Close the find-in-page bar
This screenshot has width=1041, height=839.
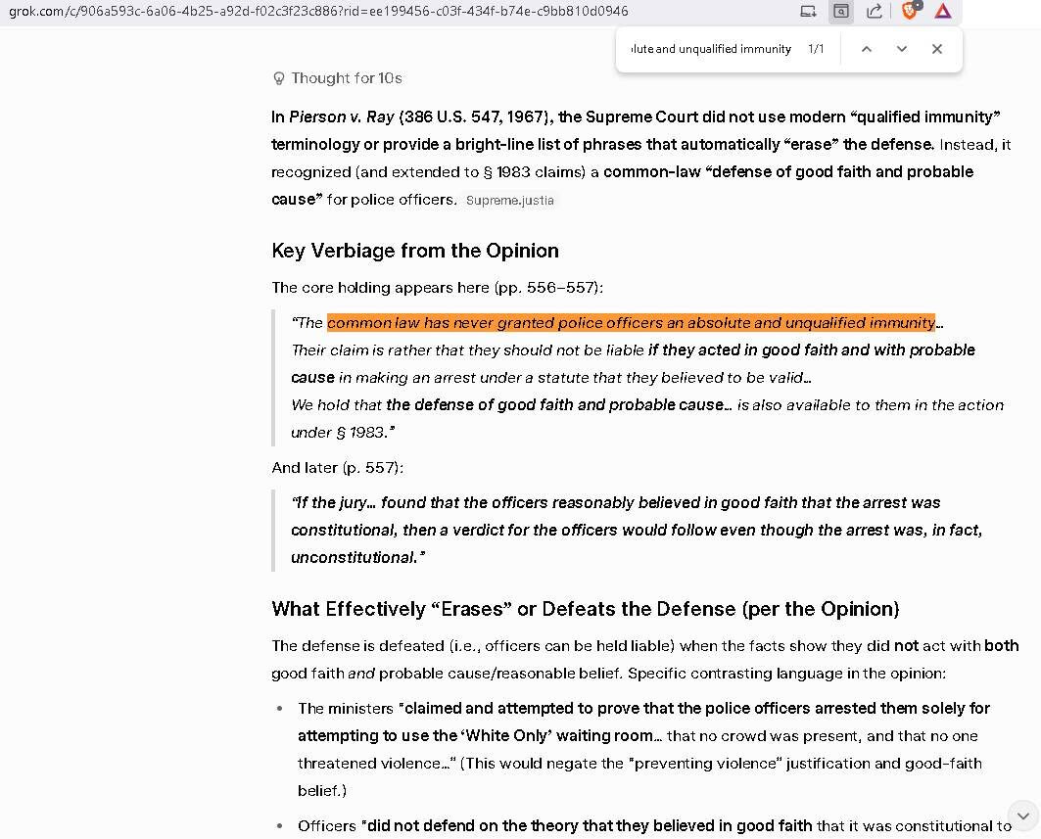[937, 49]
